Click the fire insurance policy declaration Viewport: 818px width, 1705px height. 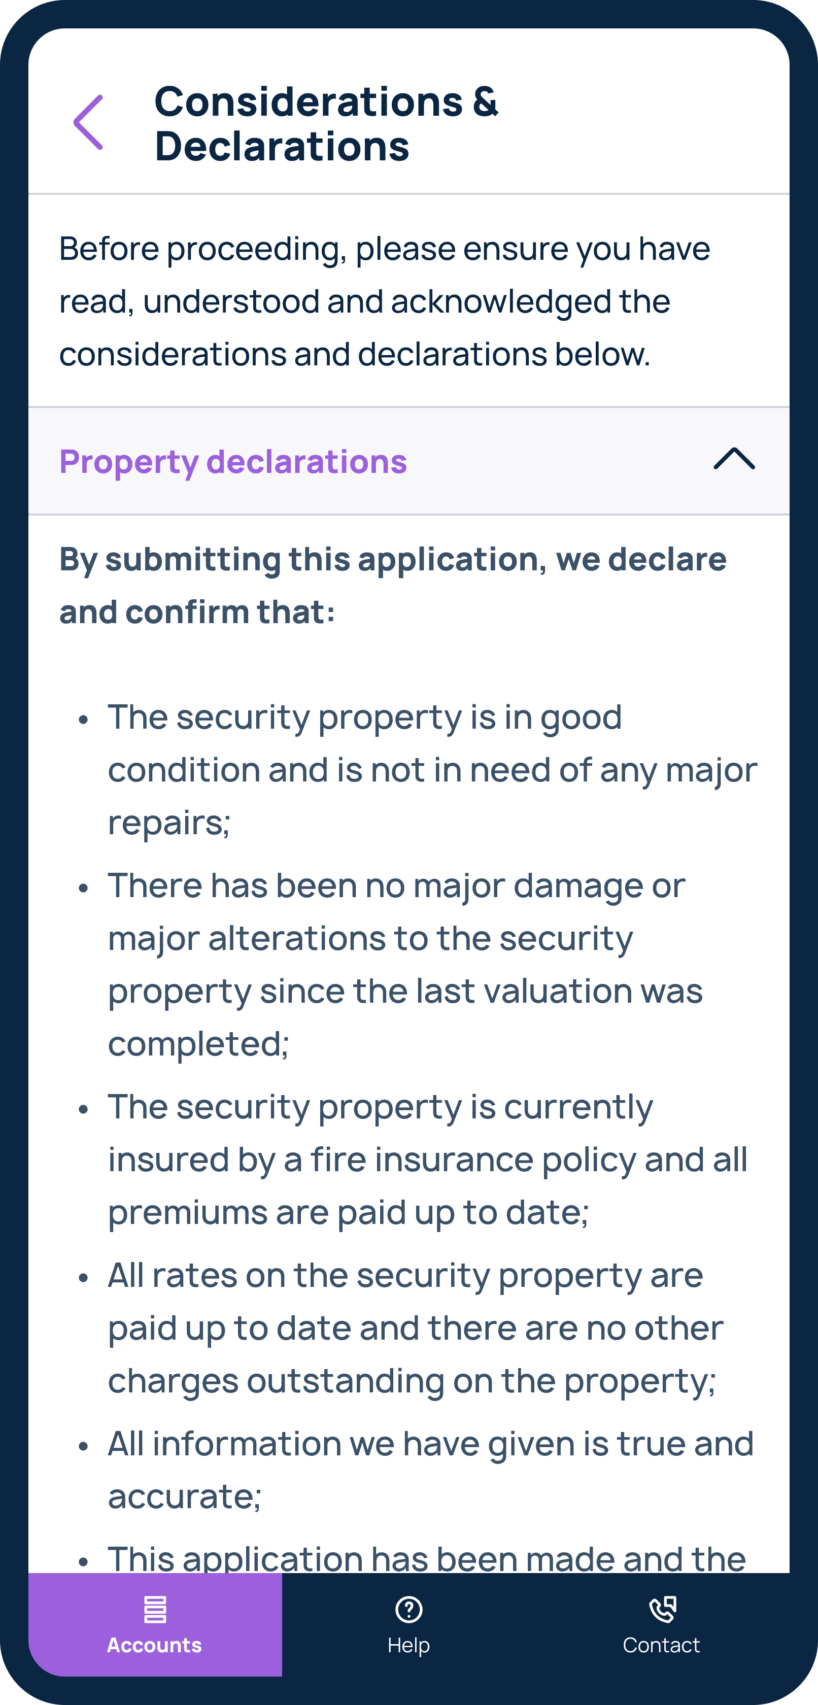(428, 1159)
